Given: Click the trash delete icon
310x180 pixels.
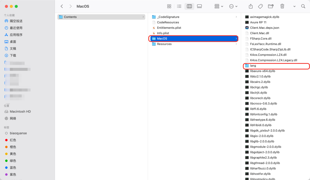Looking at the screenshot, I should click(282, 6).
